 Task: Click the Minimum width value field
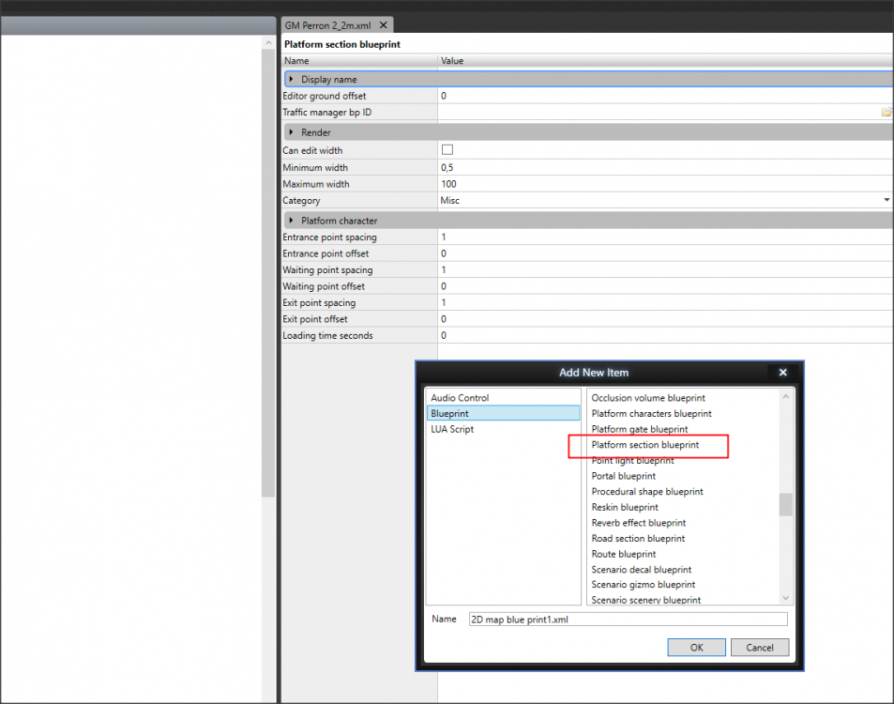click(657, 167)
